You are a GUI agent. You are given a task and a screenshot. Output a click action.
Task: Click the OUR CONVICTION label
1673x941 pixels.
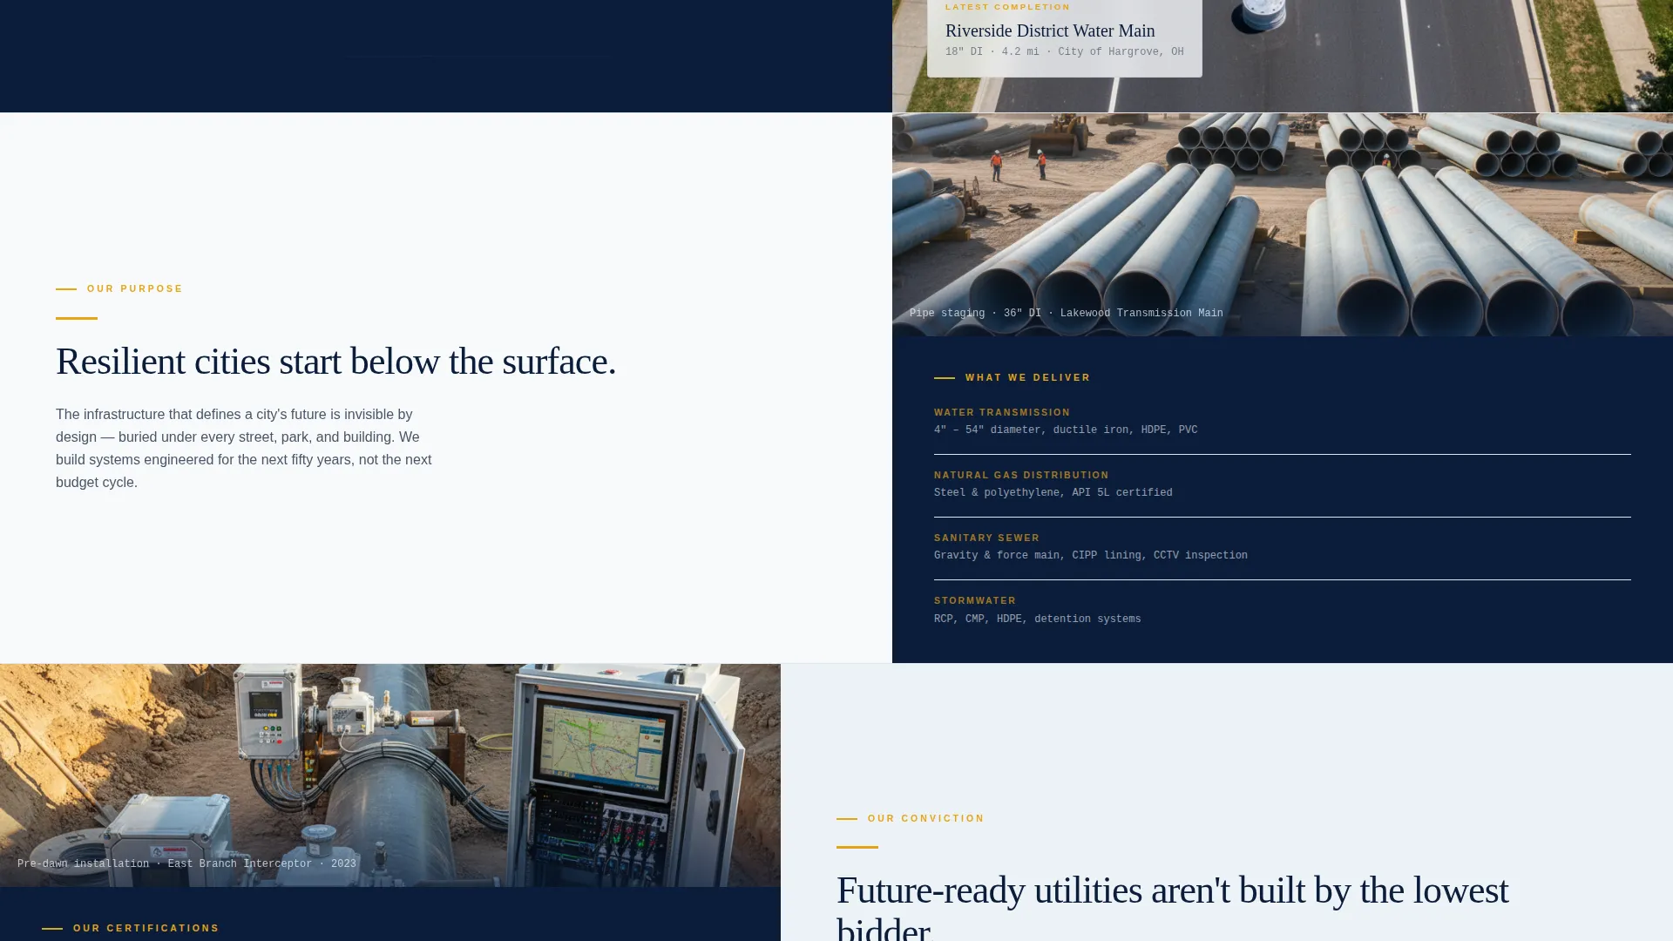pos(926,819)
